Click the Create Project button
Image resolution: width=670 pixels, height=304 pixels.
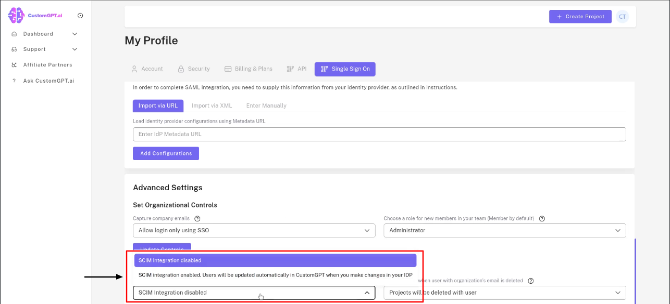click(580, 16)
